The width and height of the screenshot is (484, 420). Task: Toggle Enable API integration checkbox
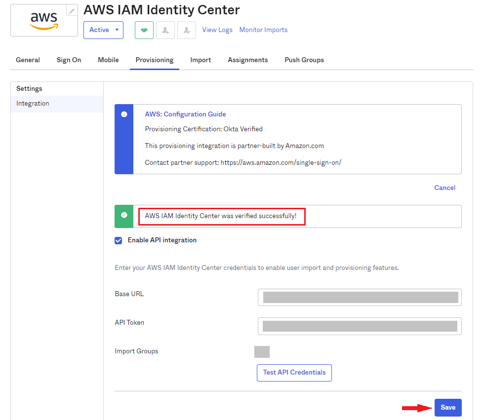click(x=119, y=240)
